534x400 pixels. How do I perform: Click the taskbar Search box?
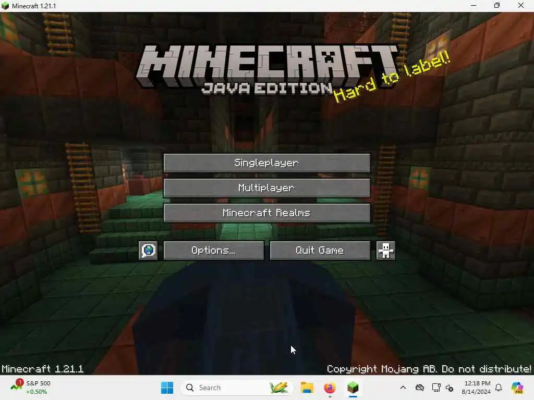pyautogui.click(x=237, y=387)
